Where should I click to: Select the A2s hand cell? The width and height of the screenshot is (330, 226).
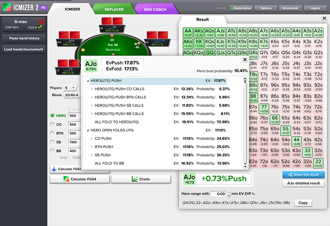[x=318, y=33]
